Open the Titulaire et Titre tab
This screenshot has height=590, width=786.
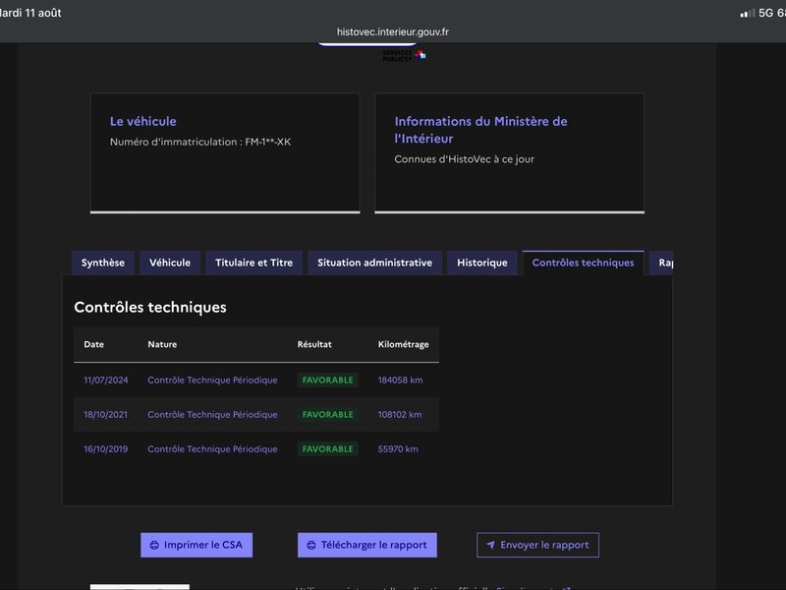[x=254, y=263]
